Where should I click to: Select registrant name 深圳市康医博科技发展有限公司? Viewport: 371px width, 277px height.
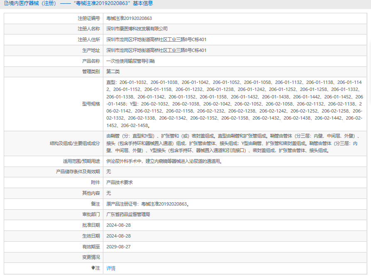[137, 29]
